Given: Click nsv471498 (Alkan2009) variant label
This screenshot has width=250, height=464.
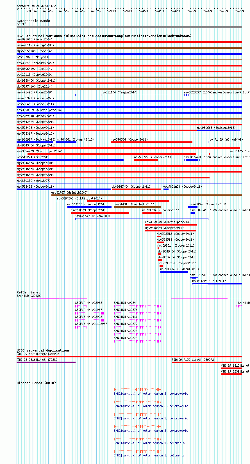Looking at the screenshot, I should pyautogui.click(x=35, y=92).
